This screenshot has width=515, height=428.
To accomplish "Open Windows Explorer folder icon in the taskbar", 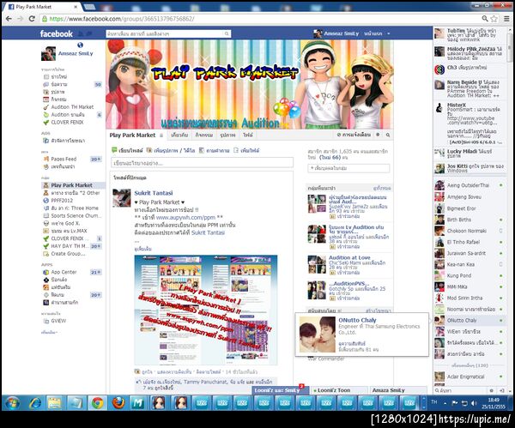I will tap(55, 403).
